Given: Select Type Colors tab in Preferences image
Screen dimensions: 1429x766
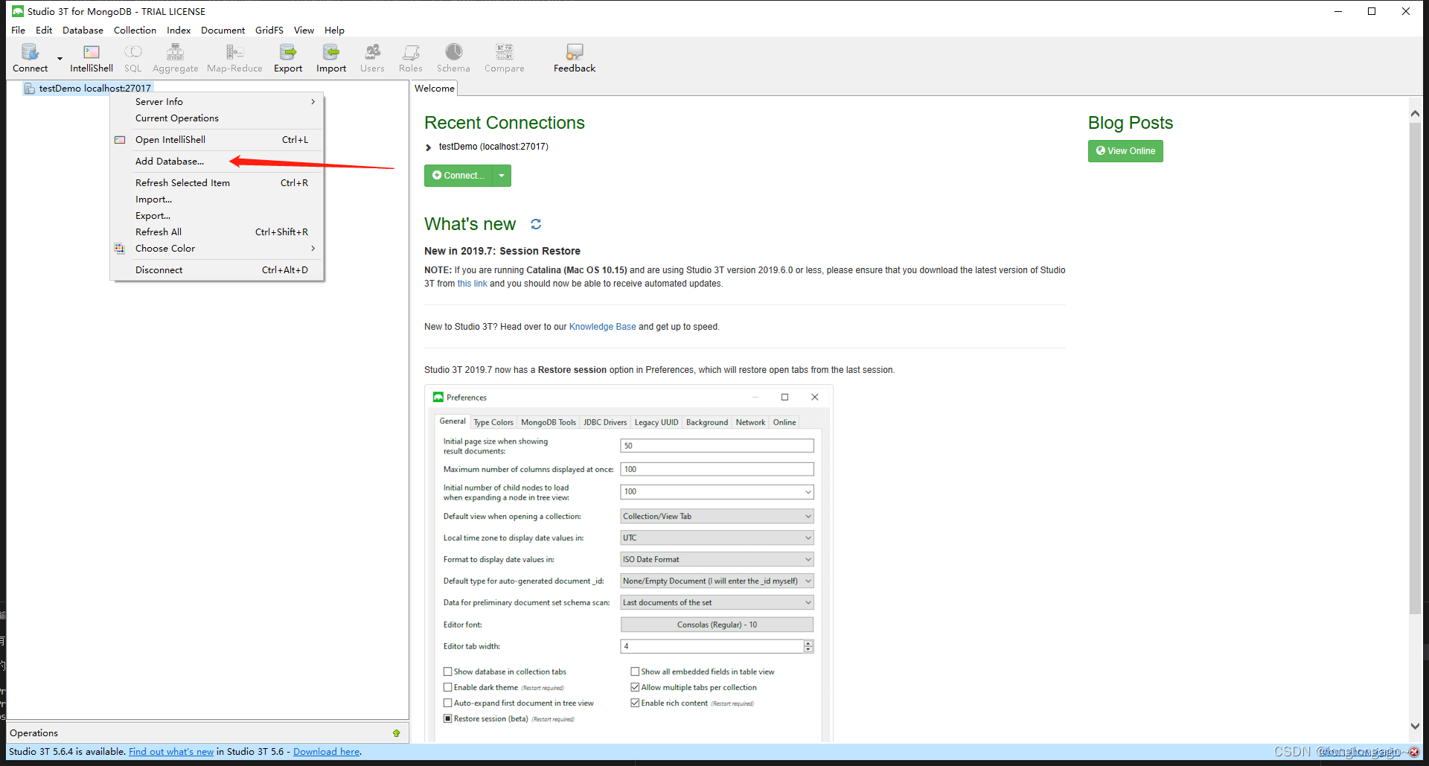Looking at the screenshot, I should [x=493, y=422].
